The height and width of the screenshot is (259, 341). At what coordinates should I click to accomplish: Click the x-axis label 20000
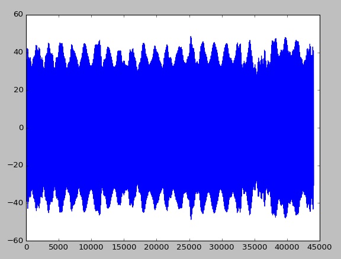tap(156, 247)
